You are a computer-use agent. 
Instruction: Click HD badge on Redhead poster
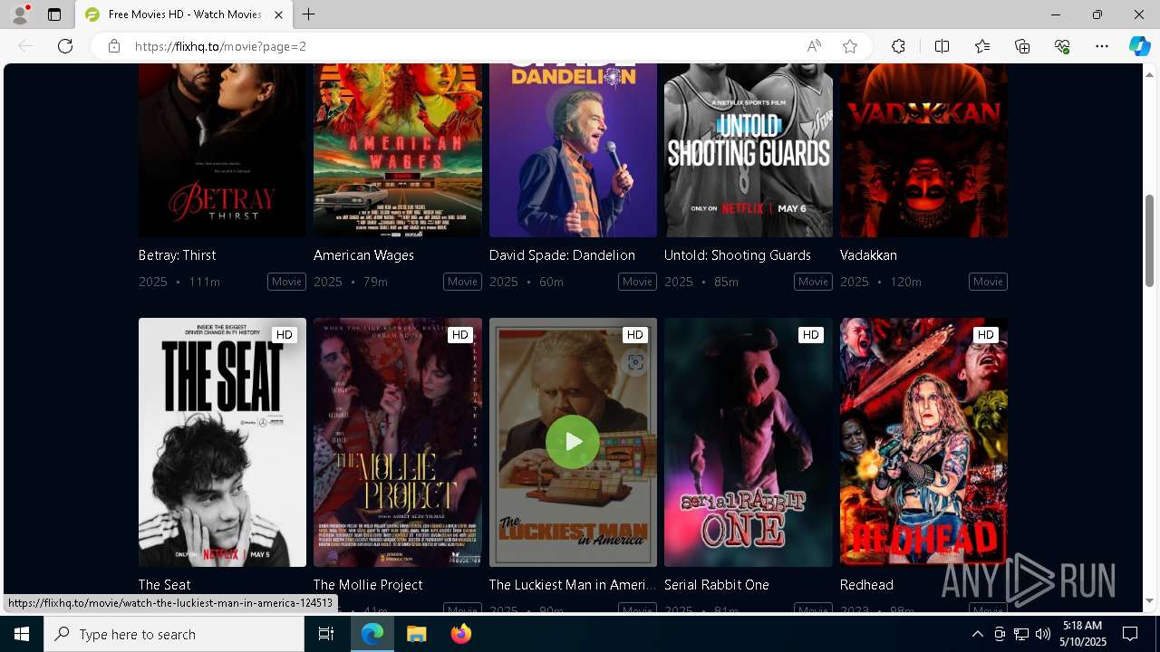point(986,335)
